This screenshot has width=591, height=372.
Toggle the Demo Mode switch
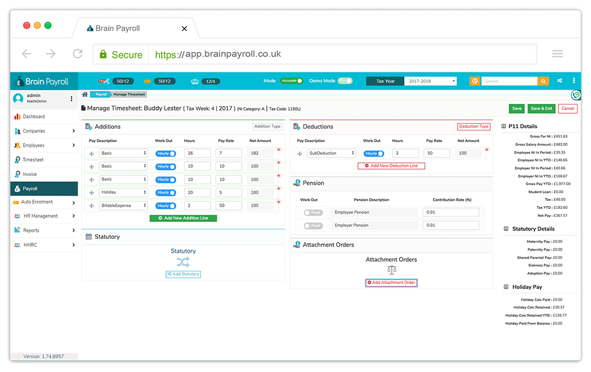pyautogui.click(x=345, y=81)
